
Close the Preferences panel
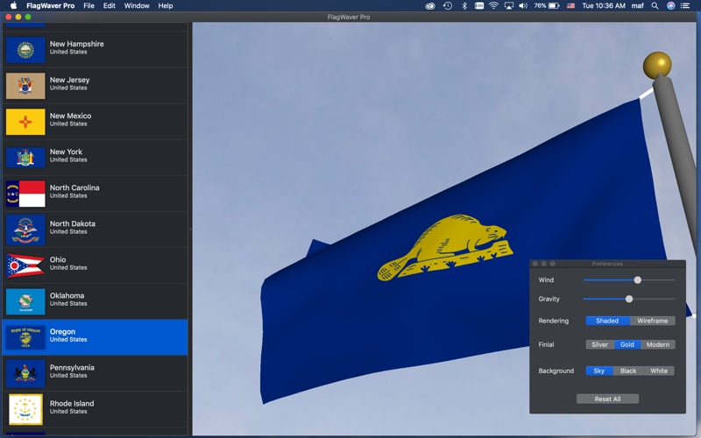(x=535, y=264)
